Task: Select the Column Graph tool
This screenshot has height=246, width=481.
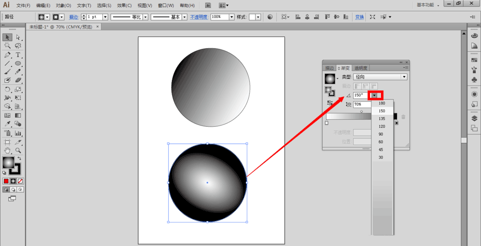Action: (18, 133)
